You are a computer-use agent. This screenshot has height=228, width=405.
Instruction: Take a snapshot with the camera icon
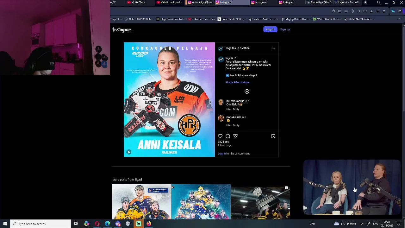[x=346, y=11]
